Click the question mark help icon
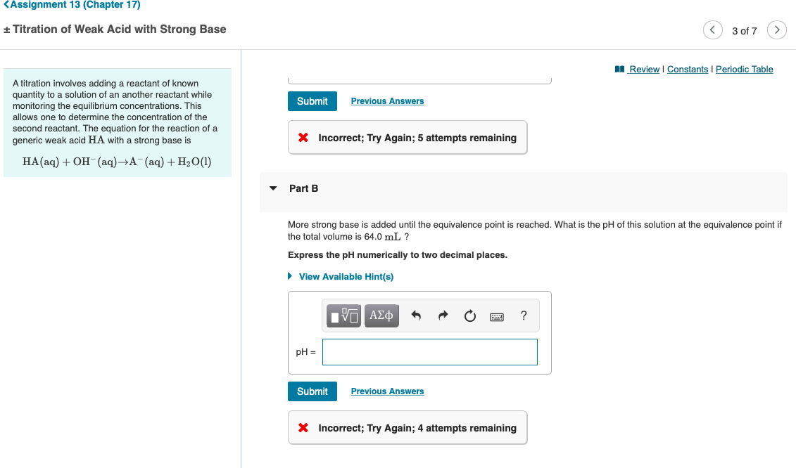 point(523,316)
